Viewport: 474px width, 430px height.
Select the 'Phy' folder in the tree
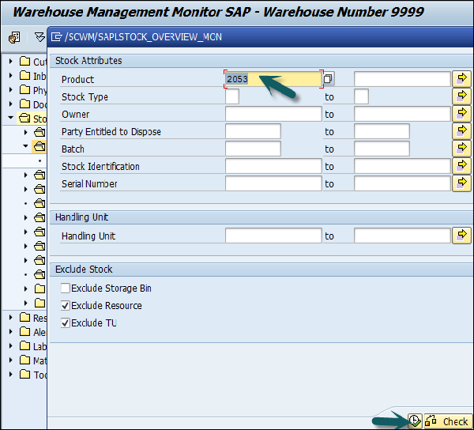(x=33, y=90)
